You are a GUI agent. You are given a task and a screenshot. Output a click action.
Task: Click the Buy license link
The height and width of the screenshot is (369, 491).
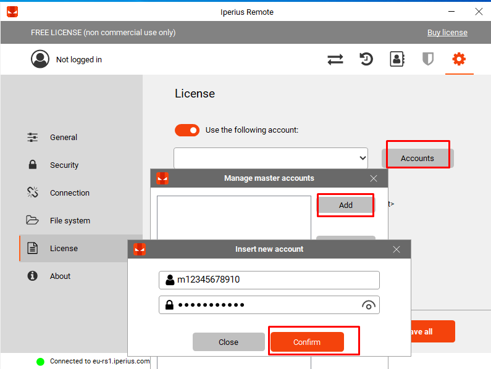[x=447, y=33]
